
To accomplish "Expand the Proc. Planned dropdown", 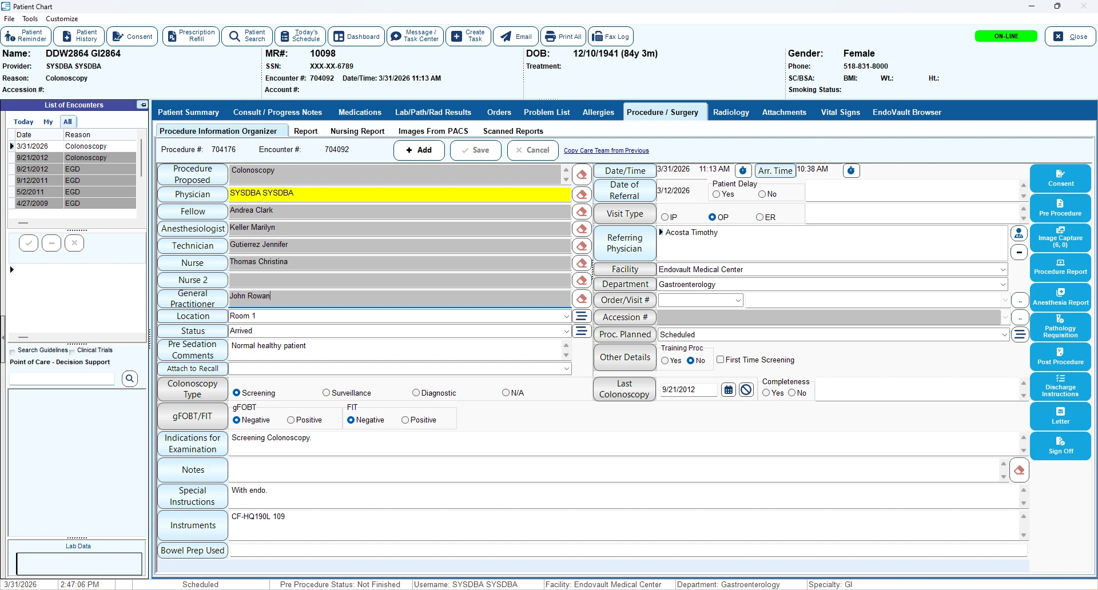I will point(1005,335).
